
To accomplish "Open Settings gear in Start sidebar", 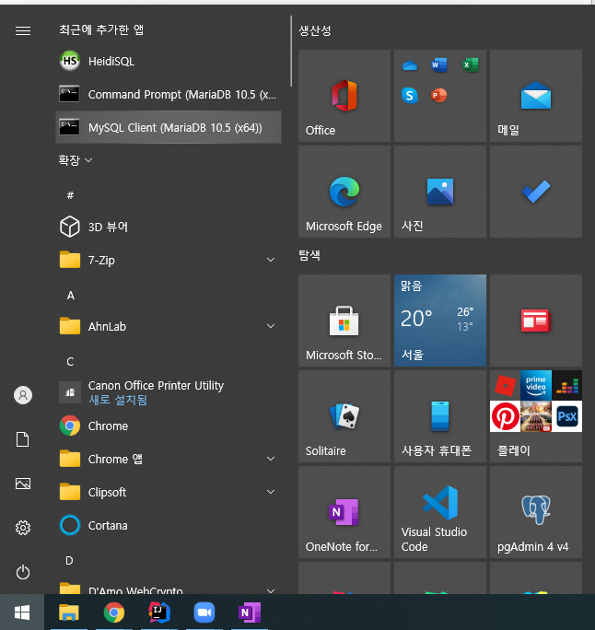I will [x=23, y=528].
